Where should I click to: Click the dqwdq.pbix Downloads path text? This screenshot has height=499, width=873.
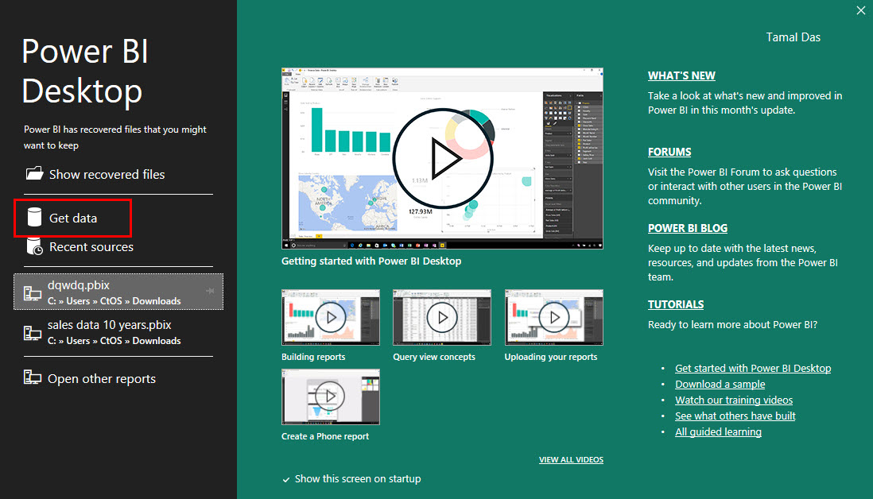pyautogui.click(x=114, y=301)
